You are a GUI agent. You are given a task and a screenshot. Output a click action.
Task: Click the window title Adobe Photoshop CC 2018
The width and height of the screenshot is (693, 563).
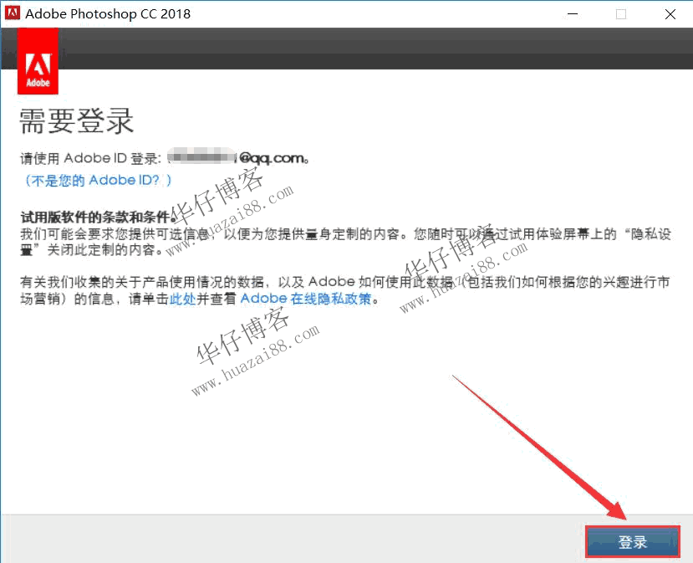click(x=108, y=13)
